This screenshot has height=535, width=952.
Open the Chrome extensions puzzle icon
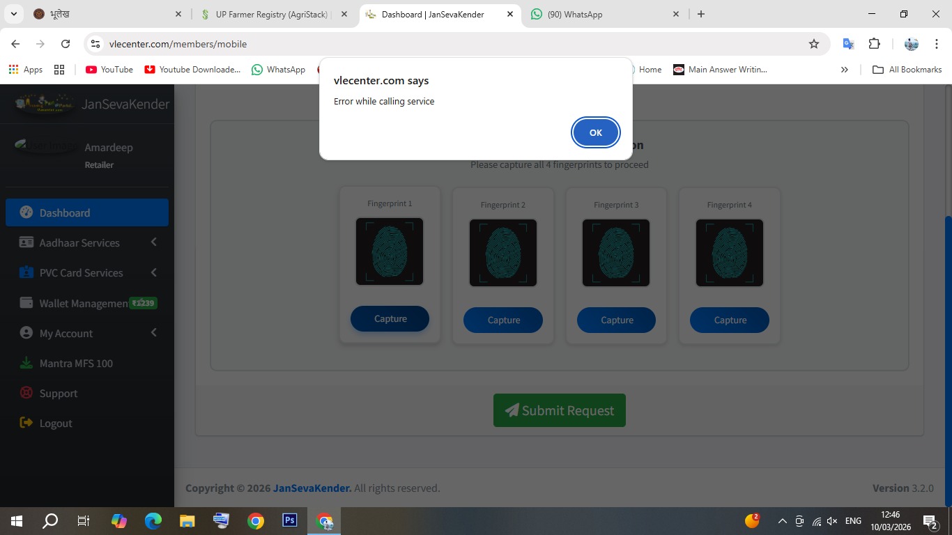click(874, 44)
